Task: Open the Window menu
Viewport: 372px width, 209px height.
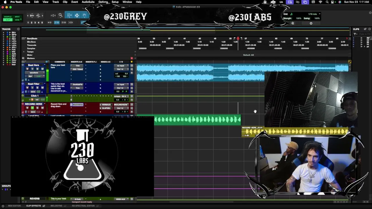Action: point(127,2)
